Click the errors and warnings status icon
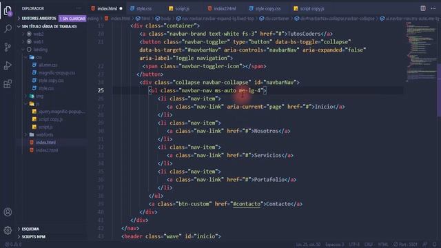The width and height of the screenshot is (441, 248). tap(13, 245)
